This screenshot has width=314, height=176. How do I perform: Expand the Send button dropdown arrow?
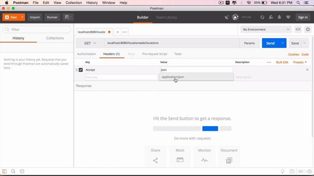[283, 43]
